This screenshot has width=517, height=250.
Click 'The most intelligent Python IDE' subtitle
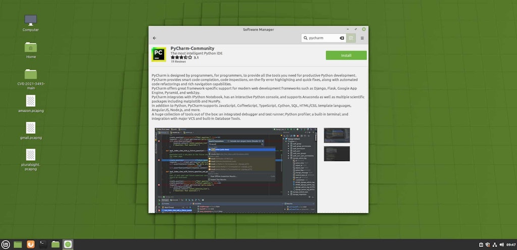(x=196, y=53)
